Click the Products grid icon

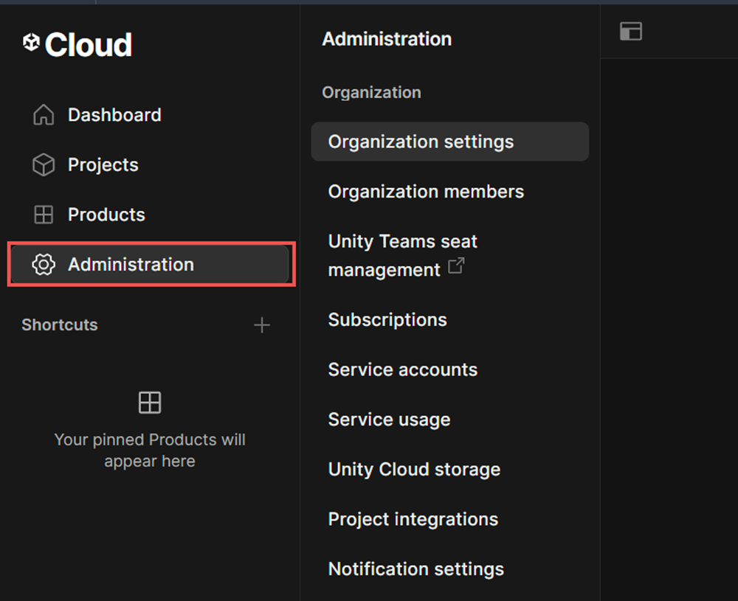click(x=44, y=214)
